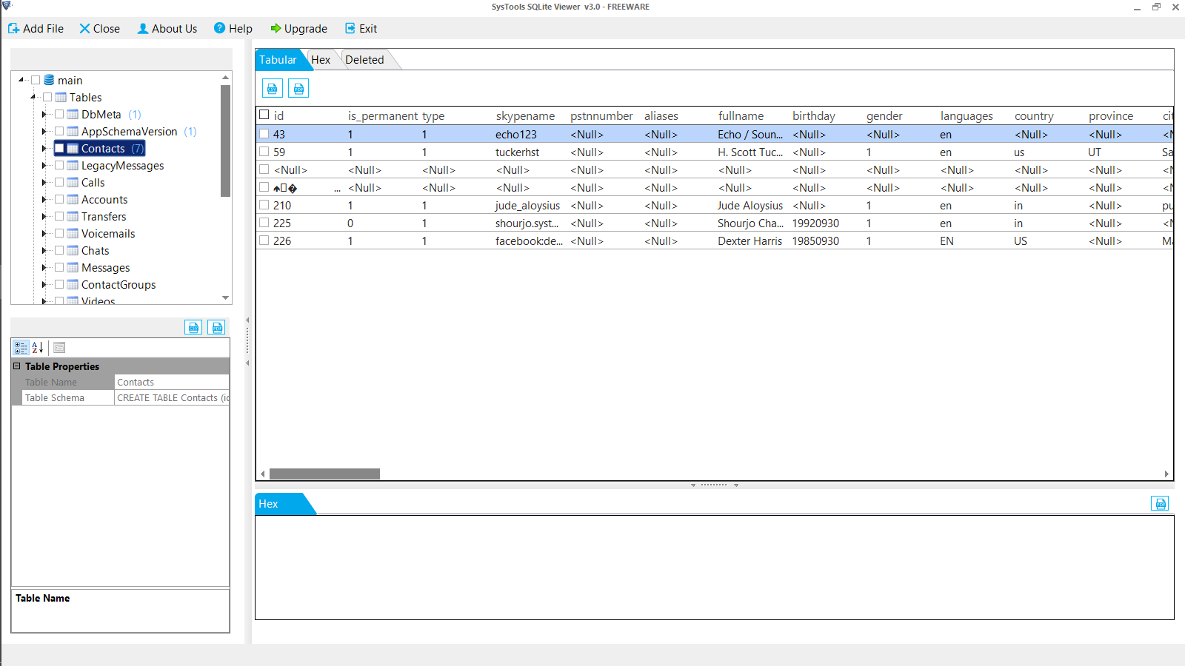Viewport: 1185px width, 666px height.
Task: Check the row with id 226
Action: pos(264,240)
